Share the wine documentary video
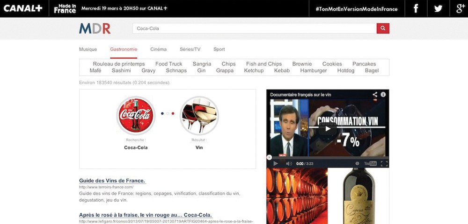The height and width of the screenshot is (224, 468). pos(375,95)
